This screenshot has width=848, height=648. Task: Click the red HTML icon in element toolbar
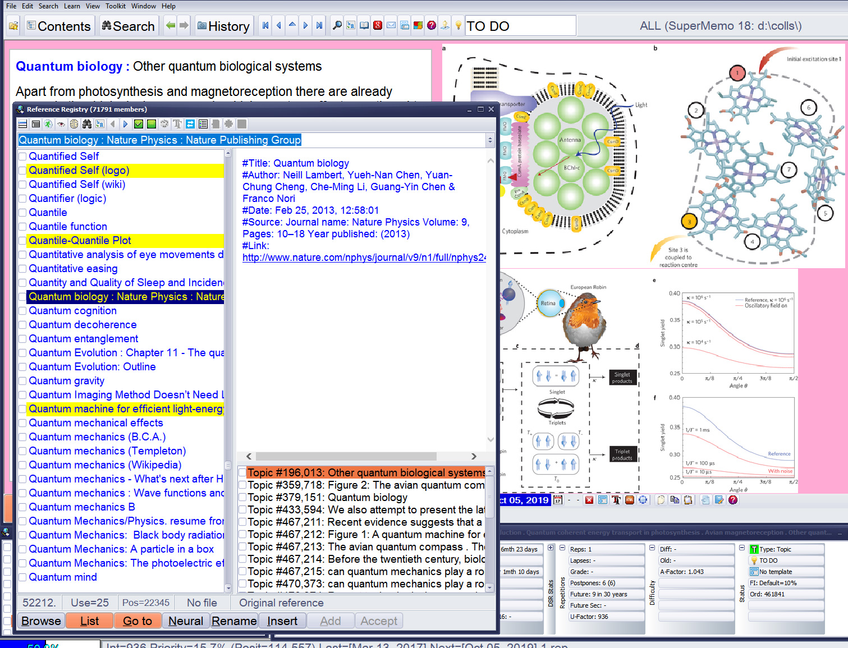[x=629, y=500]
